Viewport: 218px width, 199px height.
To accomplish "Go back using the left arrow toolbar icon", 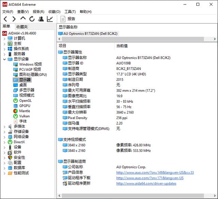I will coord(5,19).
